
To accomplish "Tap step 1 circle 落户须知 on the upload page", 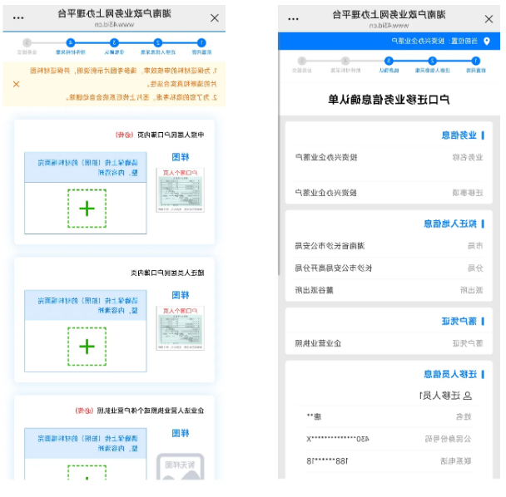I will 201,42.
